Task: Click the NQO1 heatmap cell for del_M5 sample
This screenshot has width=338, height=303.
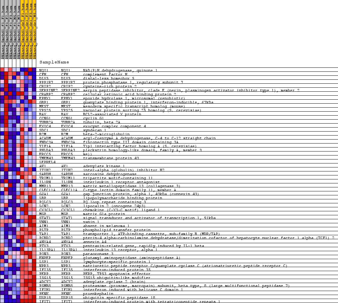Action: click(x=34, y=70)
